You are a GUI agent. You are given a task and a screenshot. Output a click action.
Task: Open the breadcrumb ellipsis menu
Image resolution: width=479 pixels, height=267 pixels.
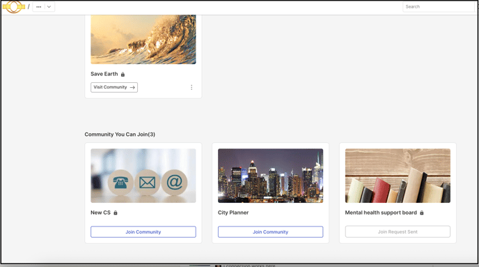click(38, 7)
